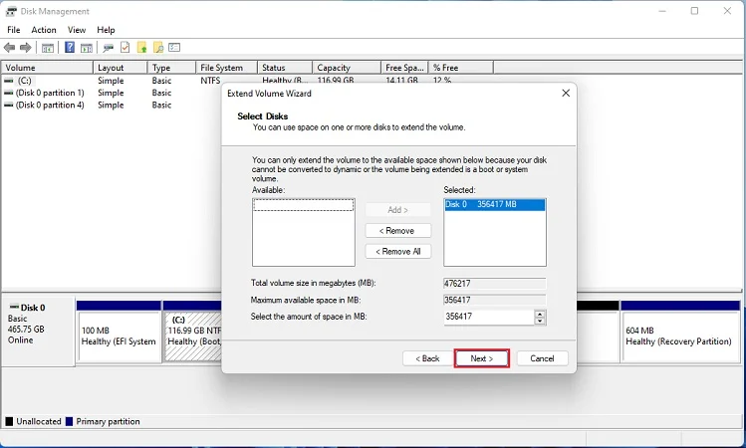746x448 pixels.
Task: Minimize the Disk Management window
Action: [662, 11]
